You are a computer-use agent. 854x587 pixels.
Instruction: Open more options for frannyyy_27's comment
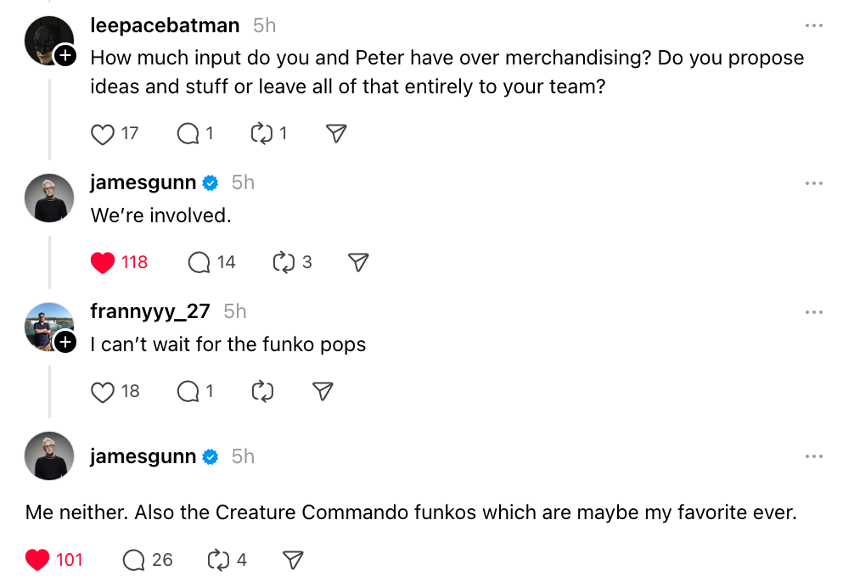point(813,312)
